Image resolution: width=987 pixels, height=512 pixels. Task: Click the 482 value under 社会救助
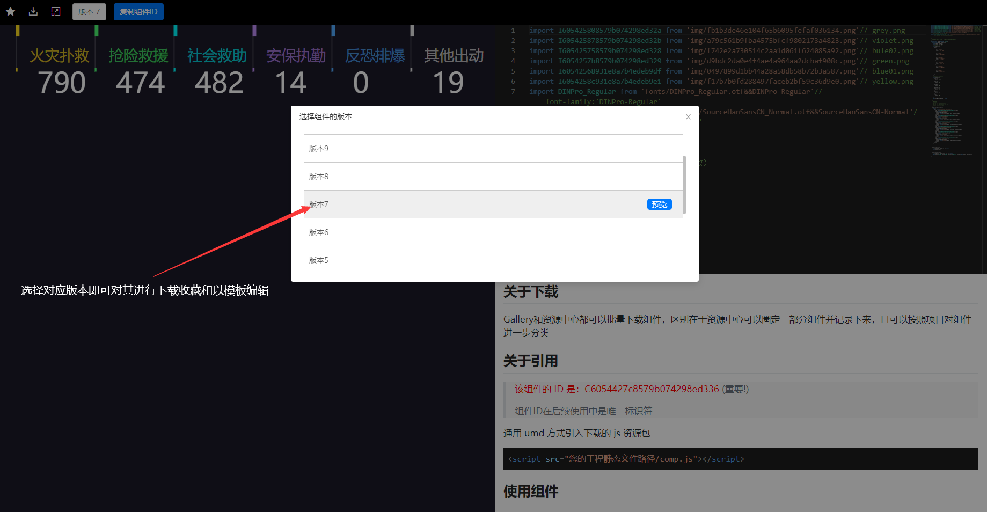pos(219,83)
